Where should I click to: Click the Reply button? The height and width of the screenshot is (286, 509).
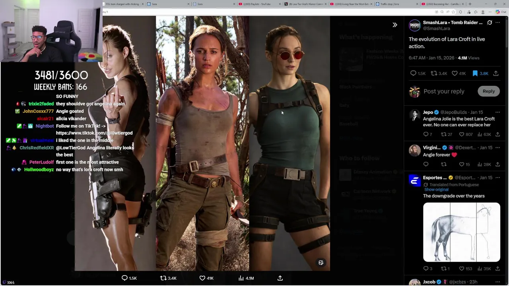489,91
